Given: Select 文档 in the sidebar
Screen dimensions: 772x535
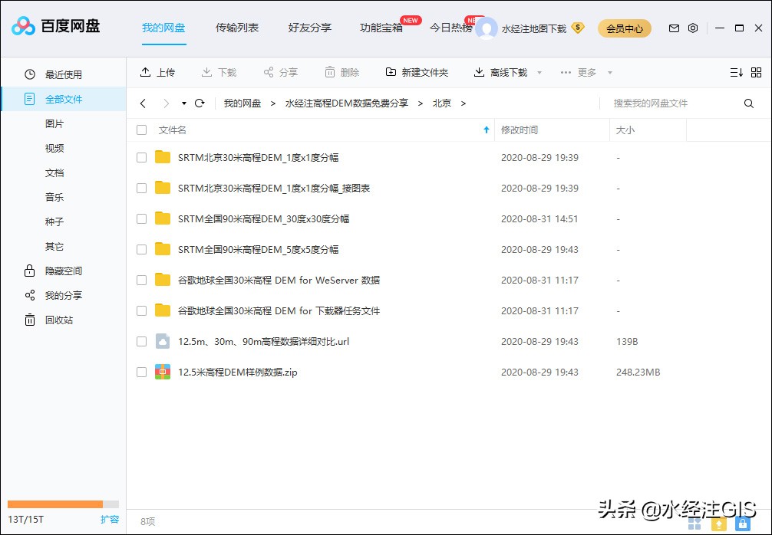Looking at the screenshot, I should coord(54,172).
